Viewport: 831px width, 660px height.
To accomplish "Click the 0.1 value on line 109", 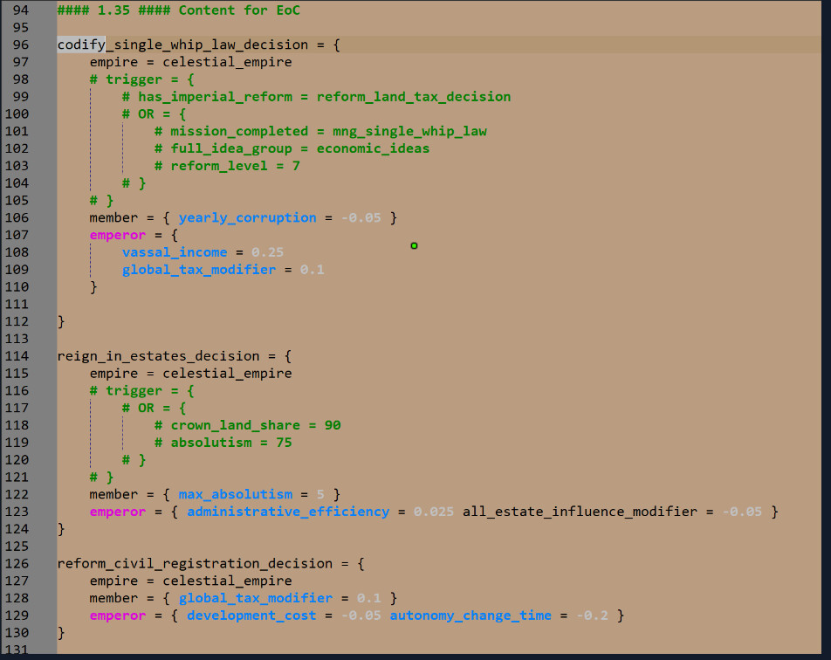I will click(312, 270).
